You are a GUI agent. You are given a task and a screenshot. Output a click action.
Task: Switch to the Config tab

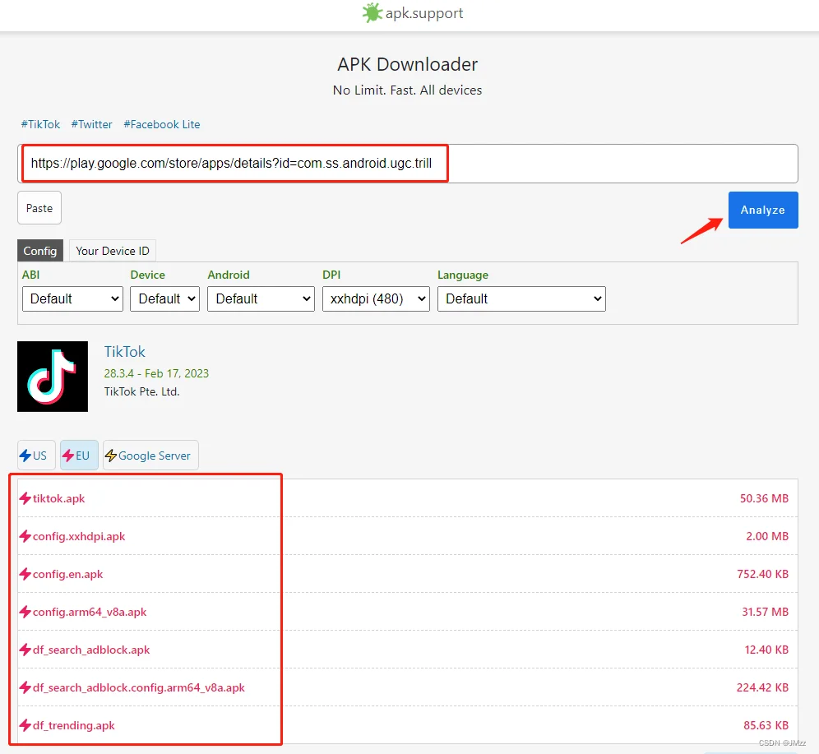(x=40, y=251)
